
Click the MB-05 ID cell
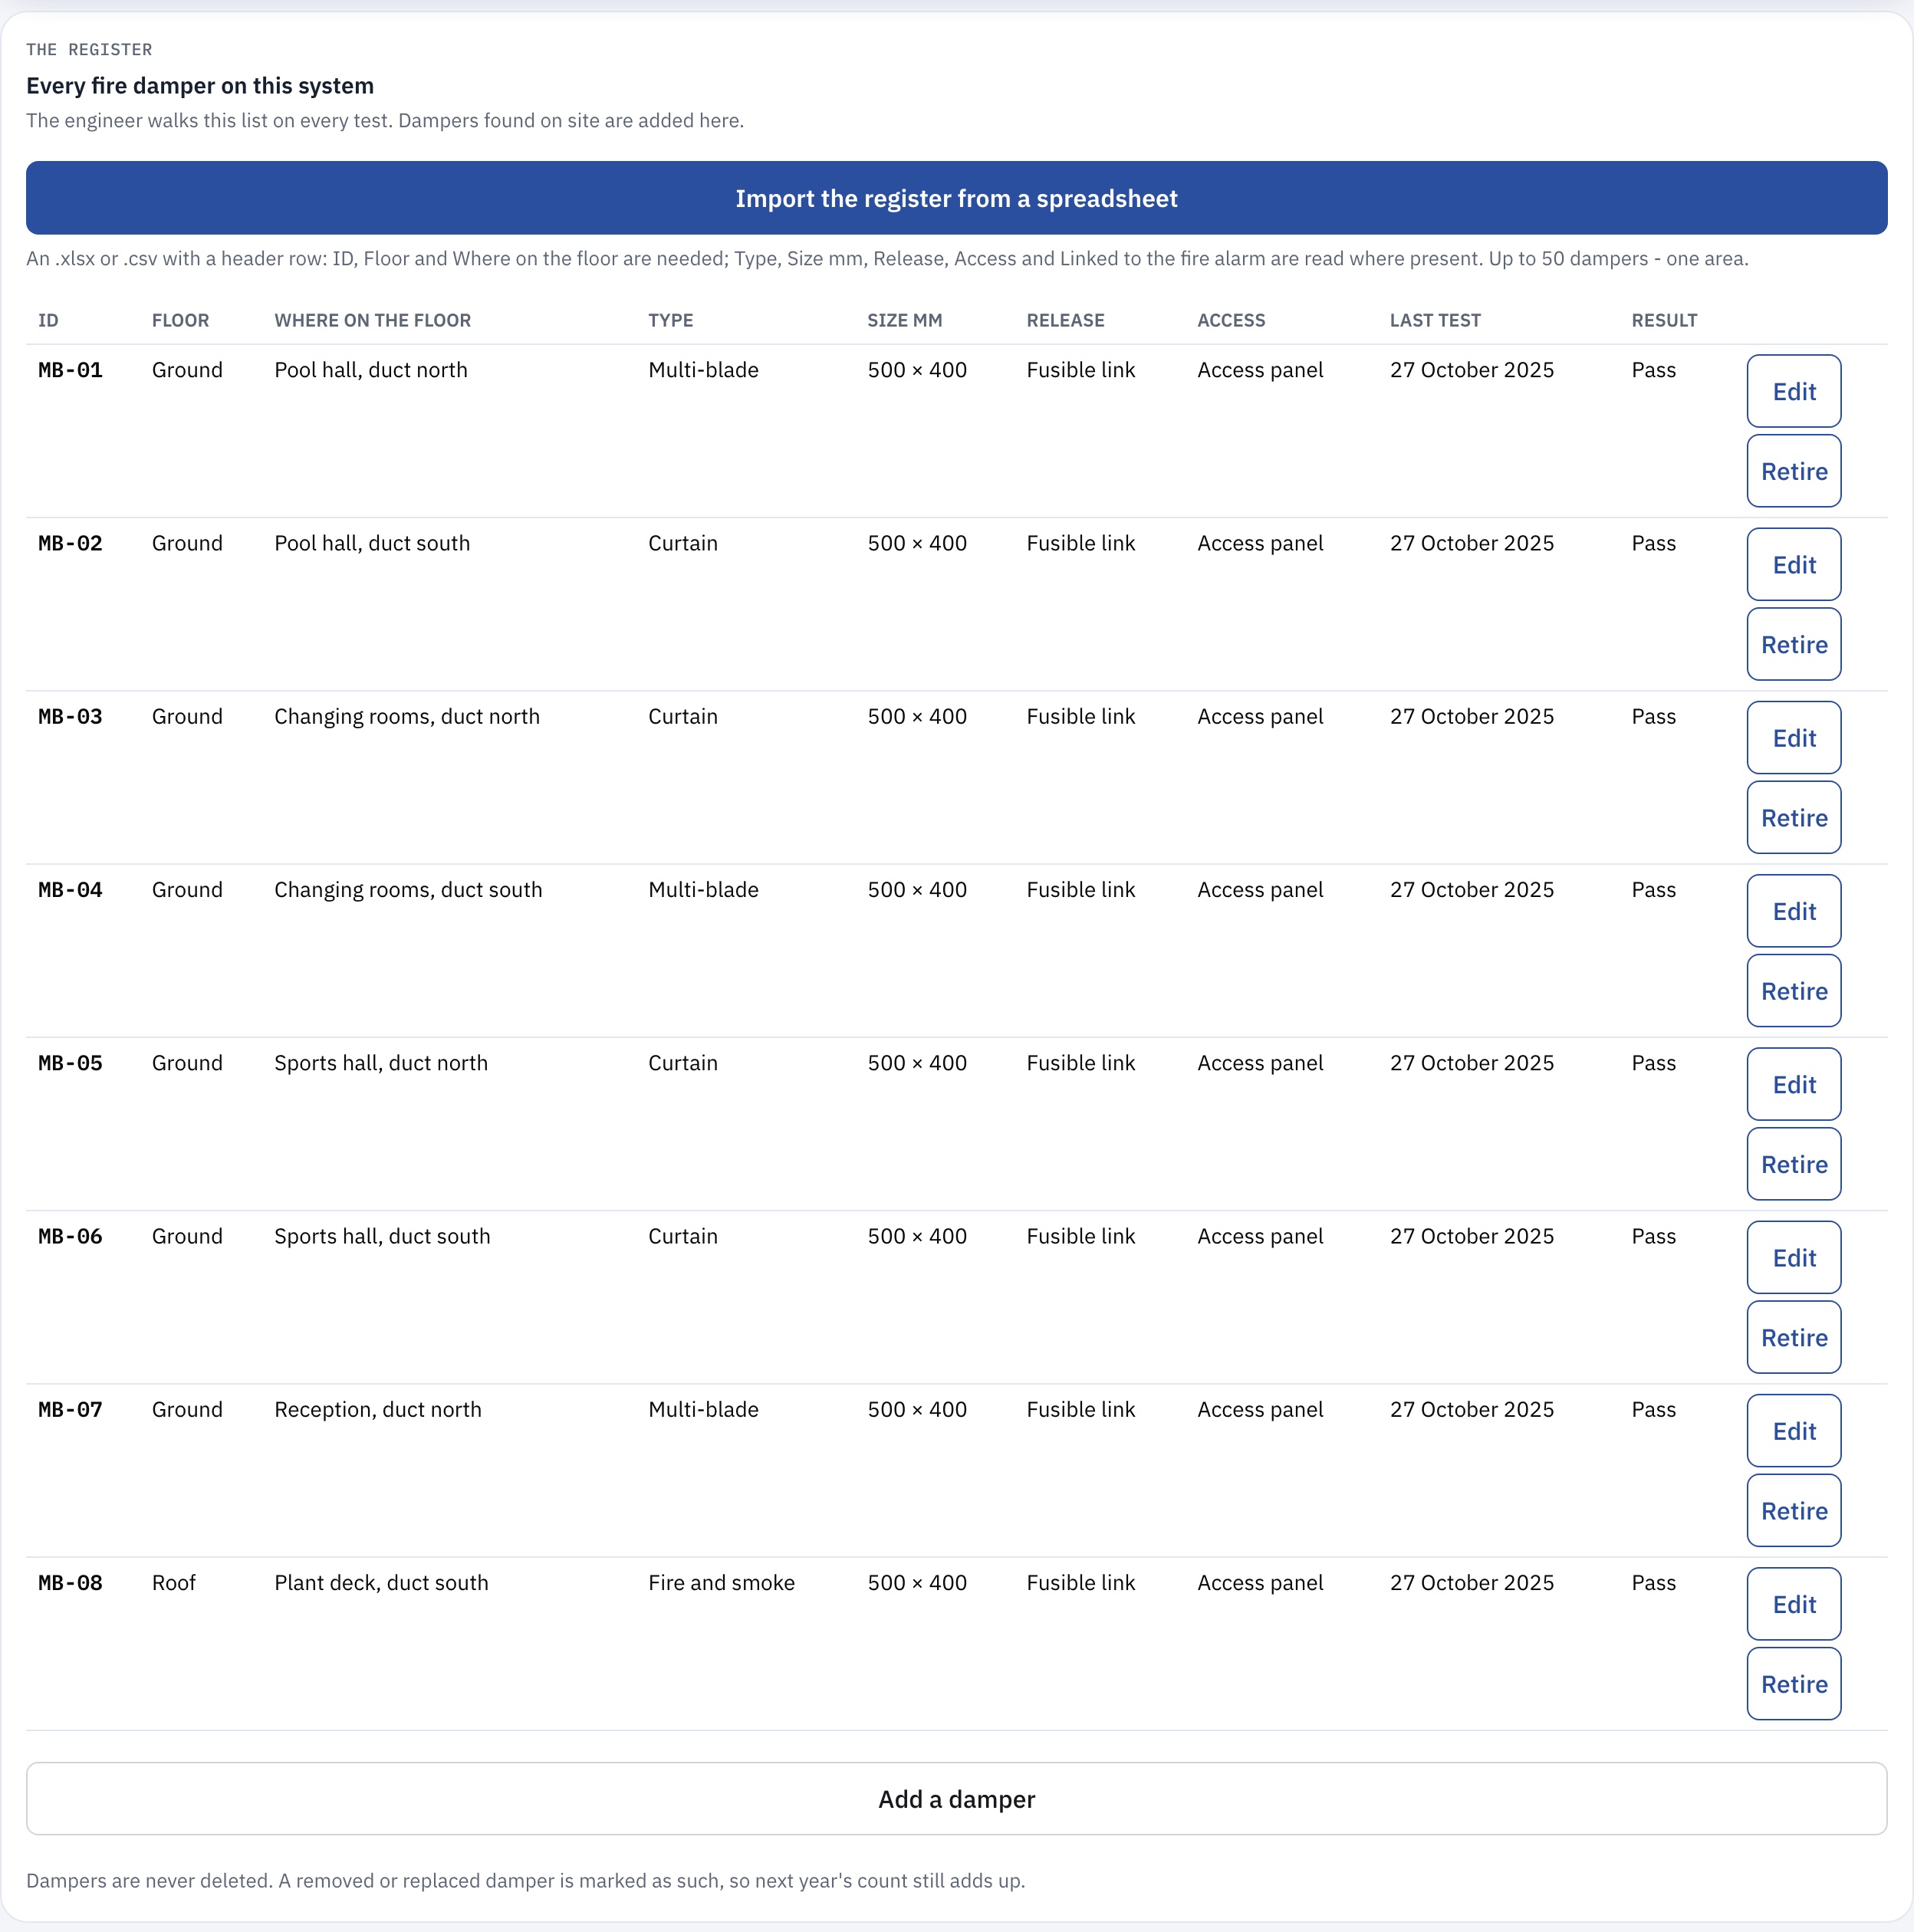pyautogui.click(x=70, y=1063)
